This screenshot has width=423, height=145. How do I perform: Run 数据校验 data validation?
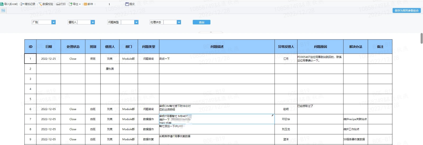coord(46,4)
